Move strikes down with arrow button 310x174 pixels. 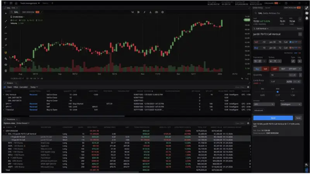click(x=270, y=61)
